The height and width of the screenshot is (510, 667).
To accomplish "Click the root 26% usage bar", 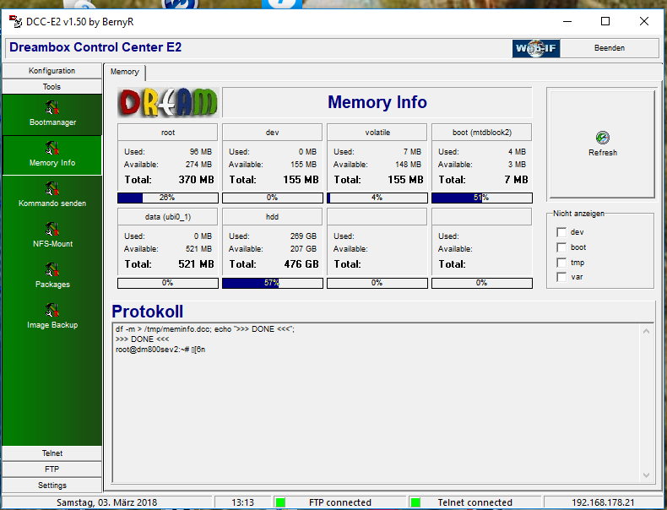I will tap(168, 198).
